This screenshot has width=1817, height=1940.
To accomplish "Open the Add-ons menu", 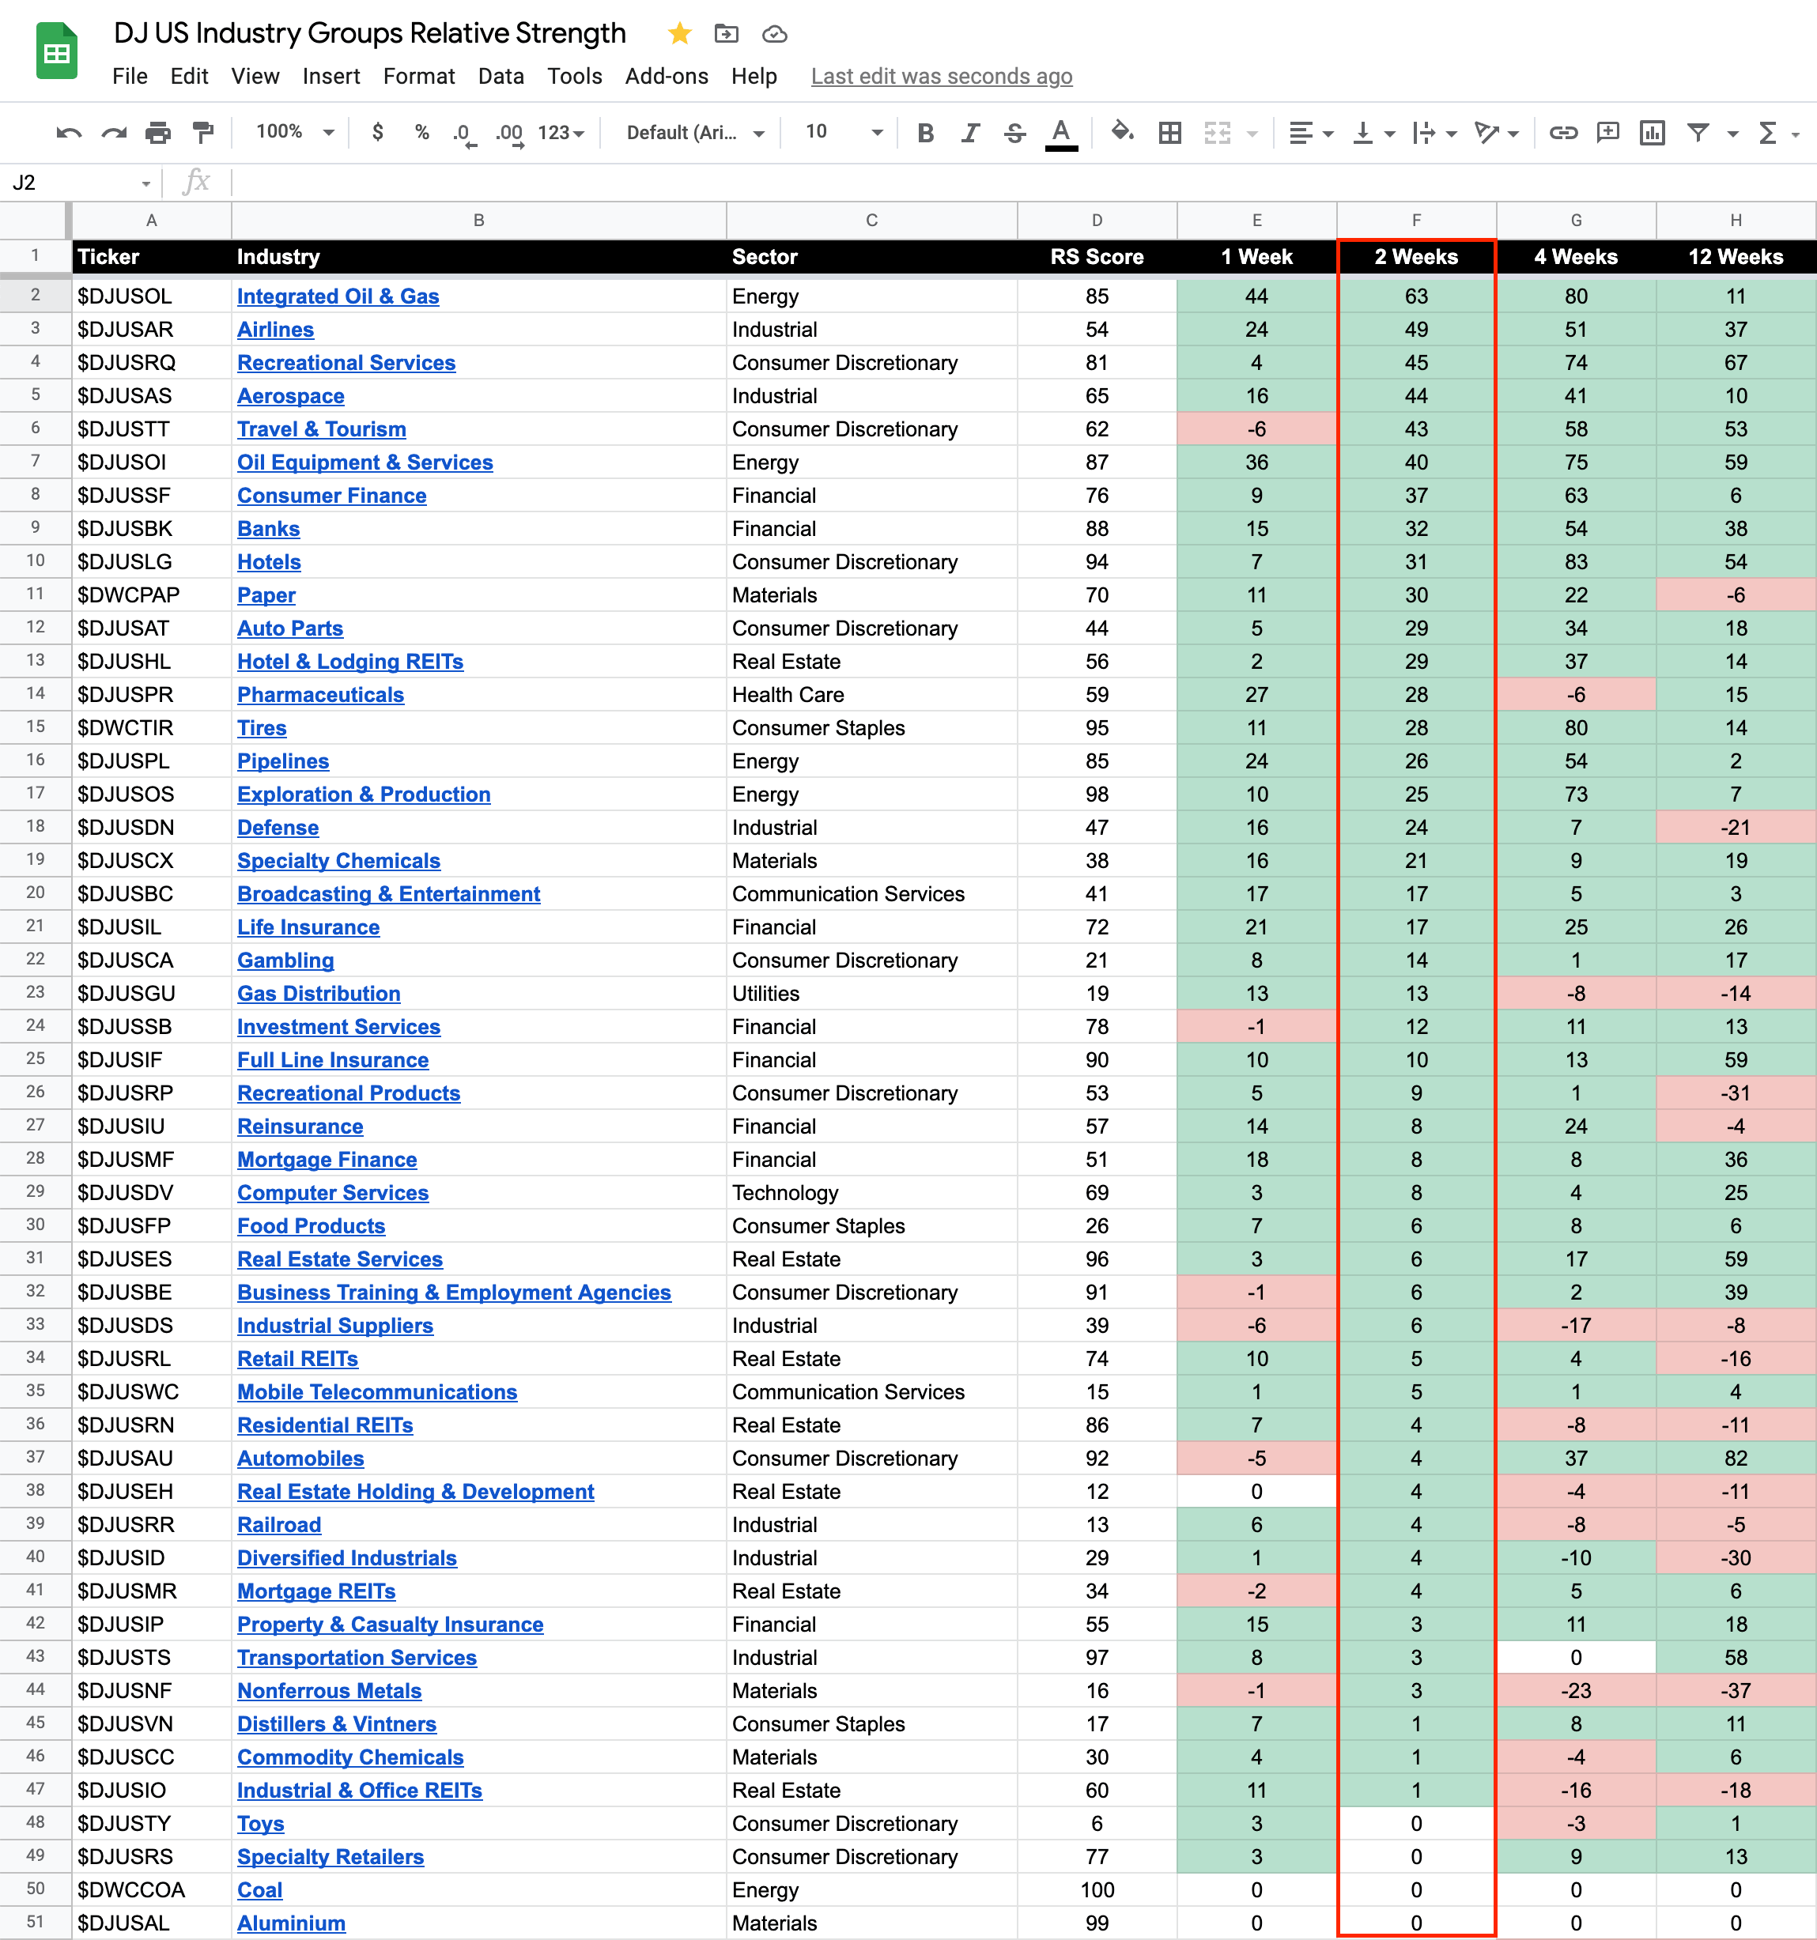I will tap(667, 76).
